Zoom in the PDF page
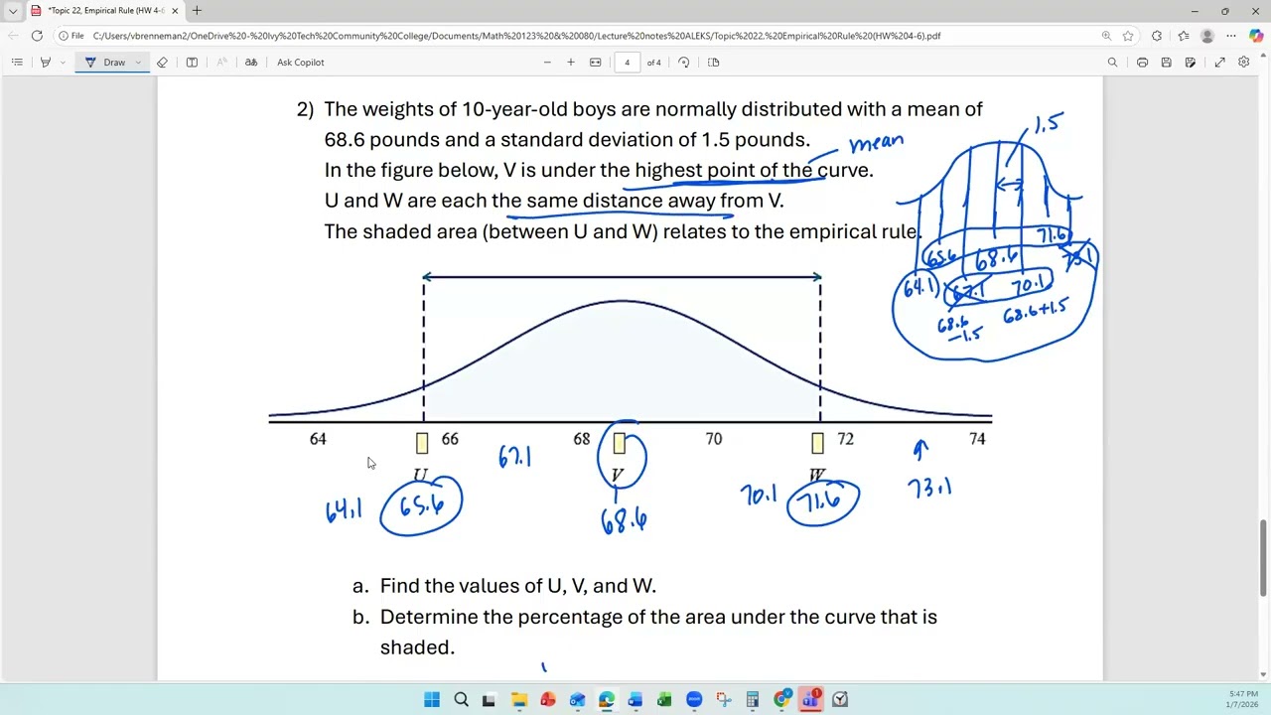Viewport: 1271px width, 715px height. pyautogui.click(x=571, y=62)
